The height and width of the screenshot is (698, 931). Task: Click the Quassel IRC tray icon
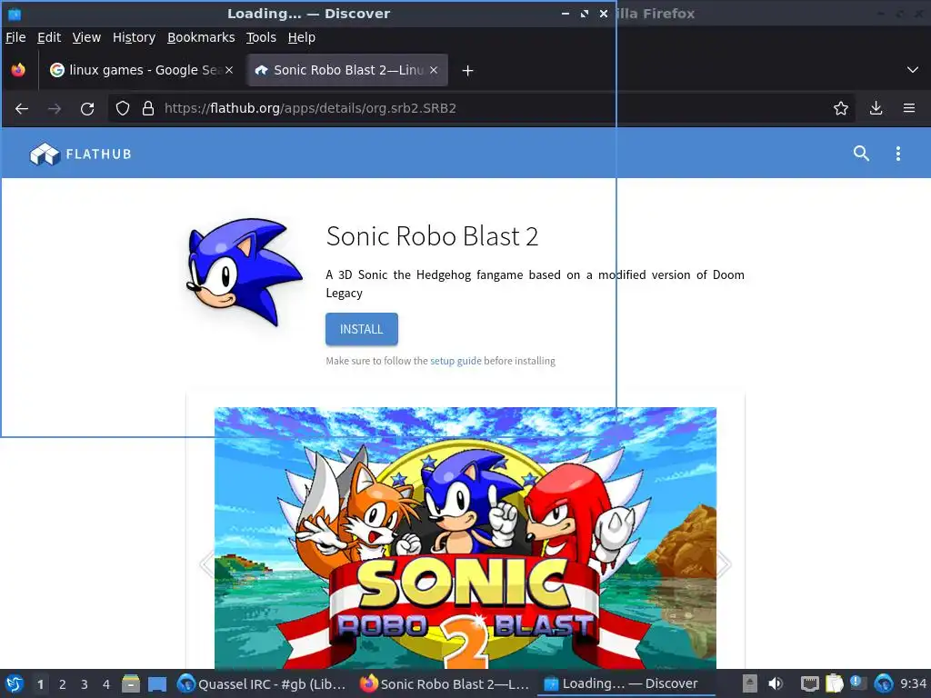tap(884, 683)
